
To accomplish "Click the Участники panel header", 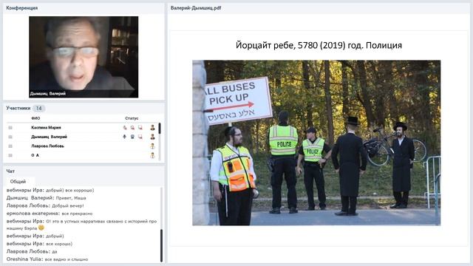I will pyautogui.click(x=18, y=108).
